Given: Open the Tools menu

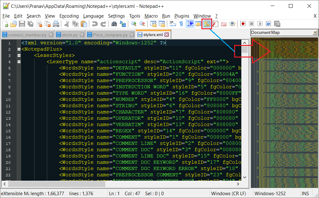Looking at the screenshot, I should (135, 16).
